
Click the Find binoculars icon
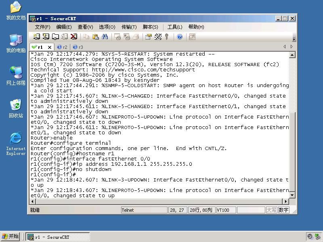click(x=105, y=37)
